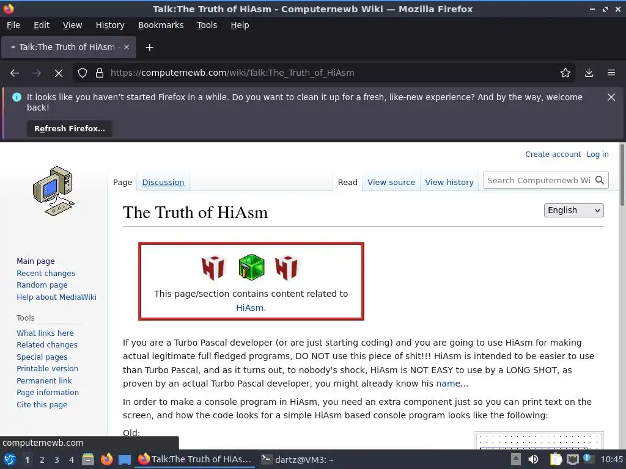Follow the HiAsm link in notice box

251,308
